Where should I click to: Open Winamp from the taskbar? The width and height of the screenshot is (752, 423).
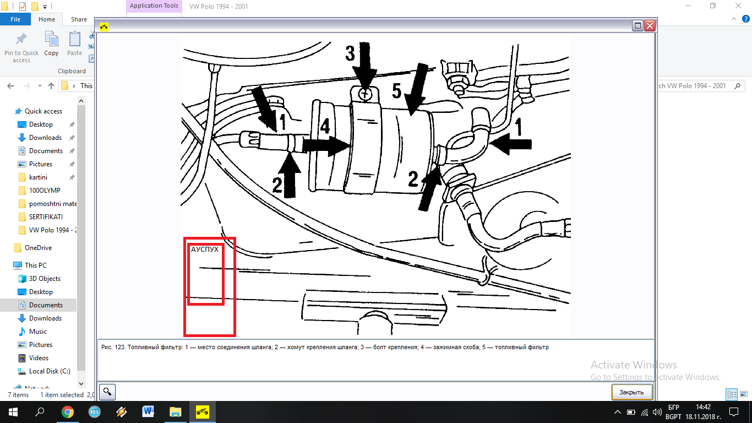122,411
